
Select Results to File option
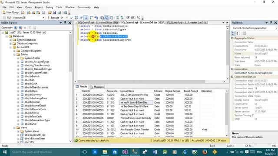pos(112,18)
